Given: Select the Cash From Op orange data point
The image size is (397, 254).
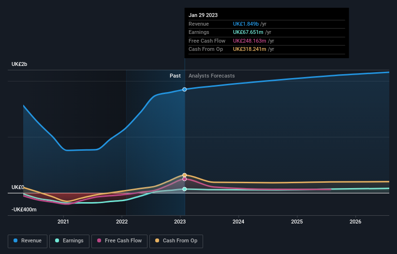Looking at the screenshot, I should (x=185, y=175).
